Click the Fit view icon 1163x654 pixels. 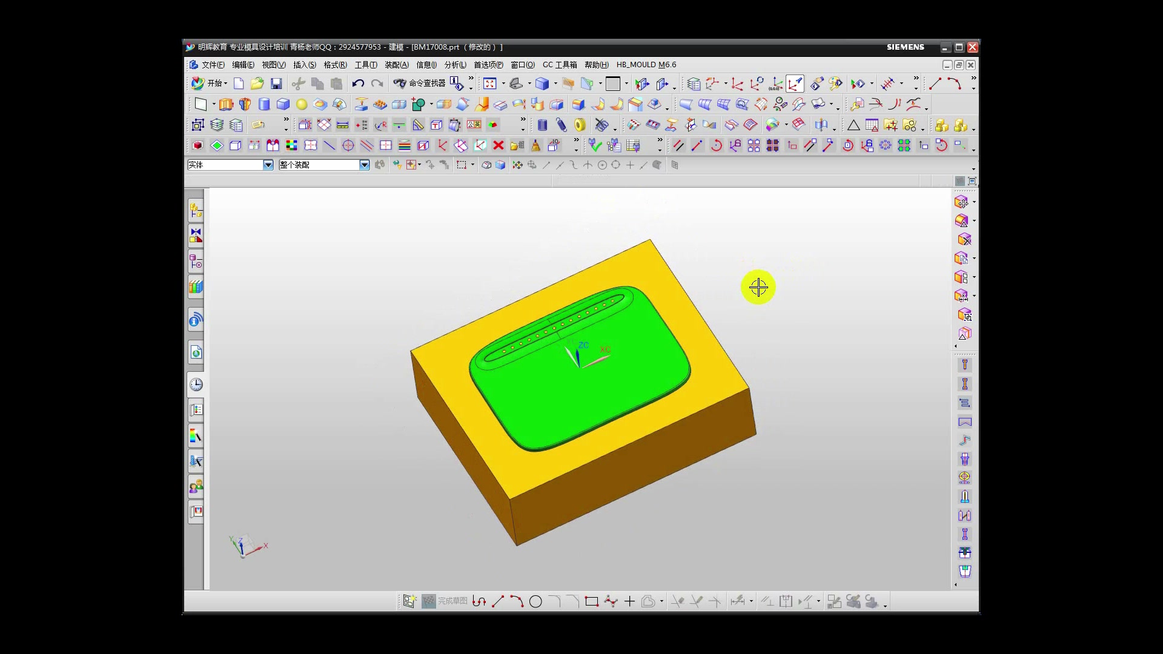point(490,84)
